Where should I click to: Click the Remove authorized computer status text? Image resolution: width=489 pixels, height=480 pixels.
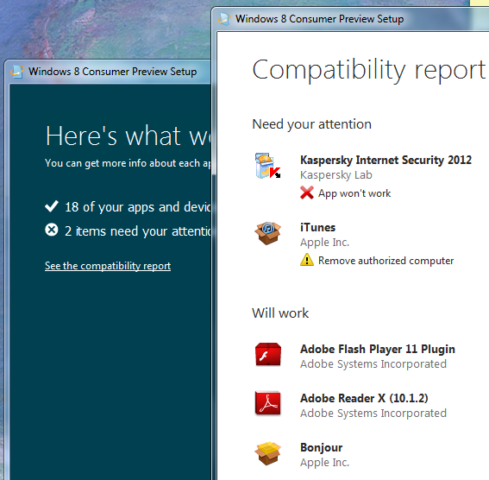[x=386, y=261]
